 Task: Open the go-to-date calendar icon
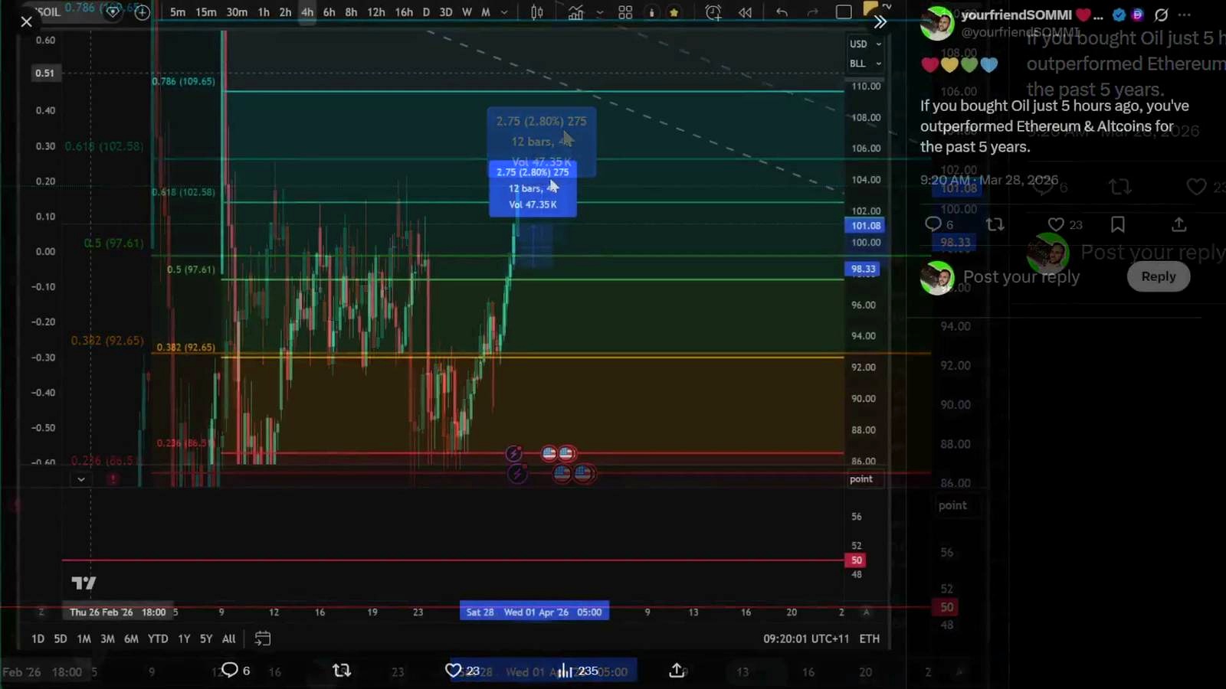pos(262,638)
